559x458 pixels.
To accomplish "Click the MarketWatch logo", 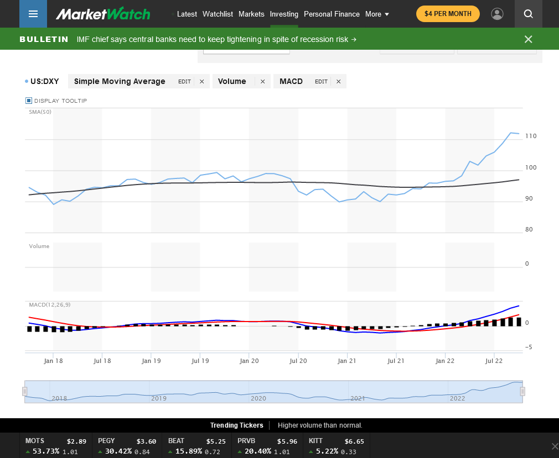I will click(x=103, y=14).
